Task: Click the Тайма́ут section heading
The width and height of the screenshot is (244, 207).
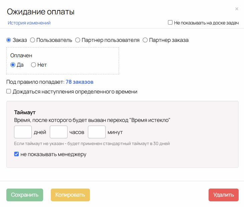Action: point(25,112)
